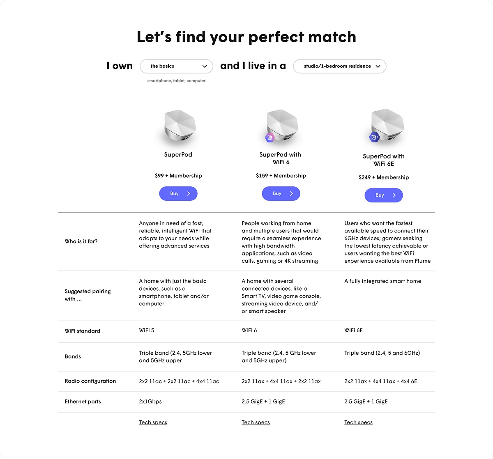493x459 pixels.
Task: Click the "SuperPod with WiFi 6E" title
Action: coord(384,160)
